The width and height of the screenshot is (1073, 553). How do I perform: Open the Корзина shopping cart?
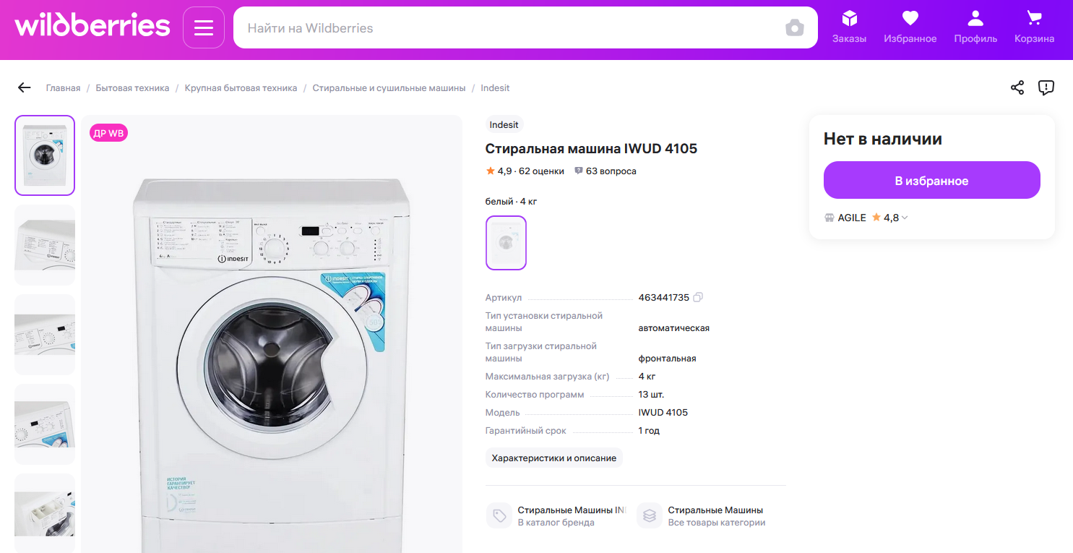(x=1034, y=27)
